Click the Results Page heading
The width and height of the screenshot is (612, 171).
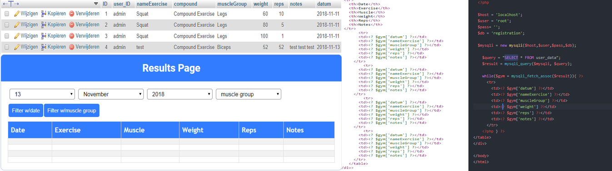(171, 68)
